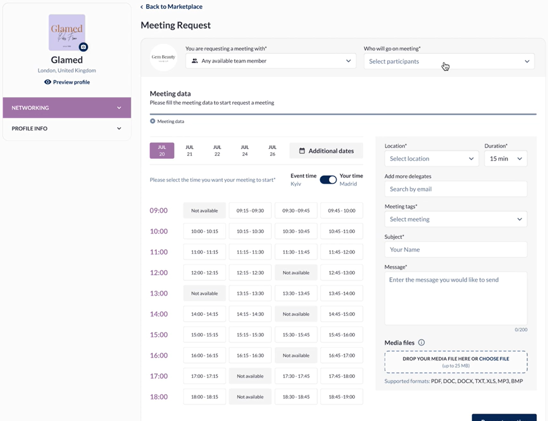Click the back arrow next to Marketplace
Viewport: 548px width, 421px height.
pyautogui.click(x=142, y=7)
